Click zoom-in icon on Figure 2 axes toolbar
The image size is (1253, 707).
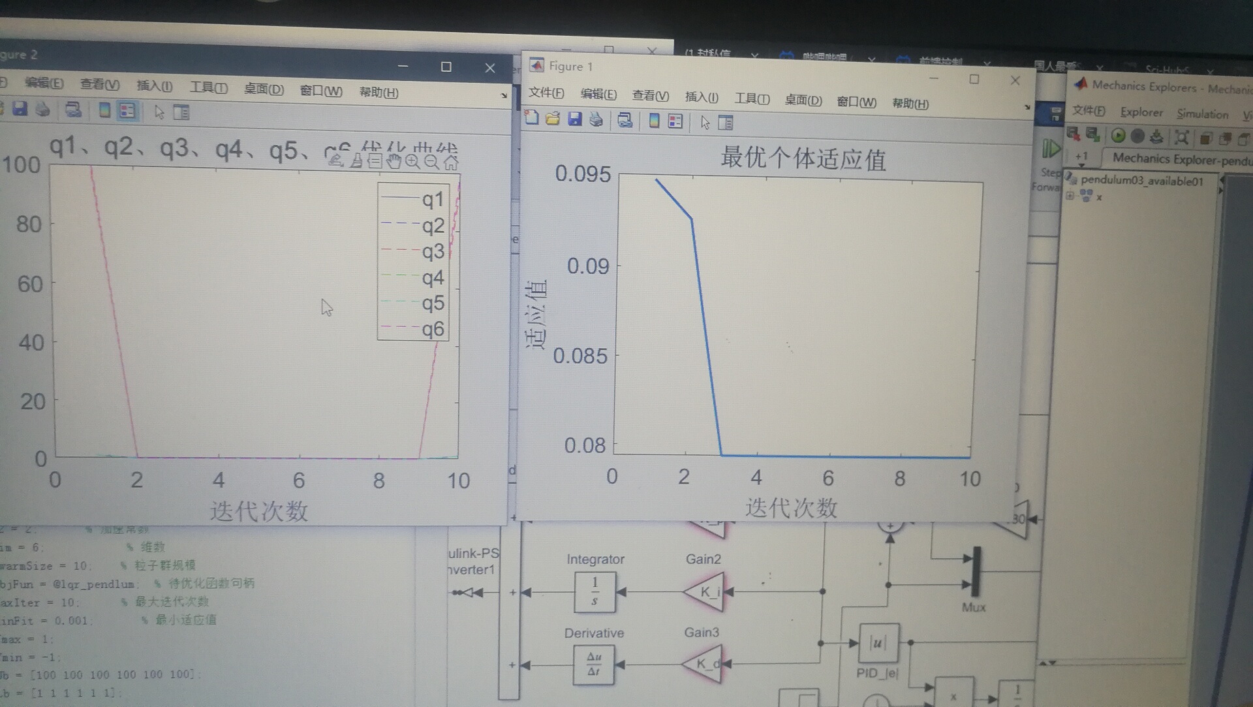pos(412,161)
